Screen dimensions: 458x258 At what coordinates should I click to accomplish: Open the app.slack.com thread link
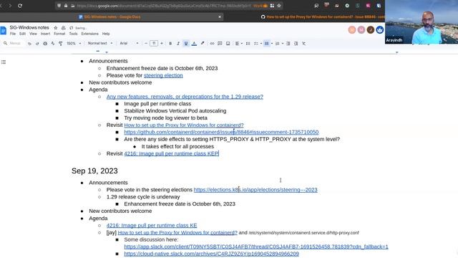coord(256,247)
